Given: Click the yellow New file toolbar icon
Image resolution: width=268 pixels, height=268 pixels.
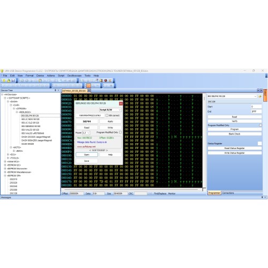Looking at the screenshot, I should tap(4, 80).
